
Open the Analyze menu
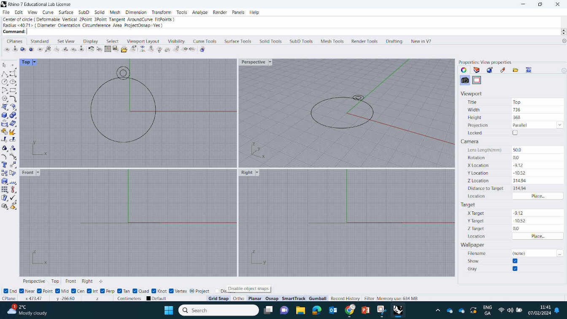tap(200, 12)
